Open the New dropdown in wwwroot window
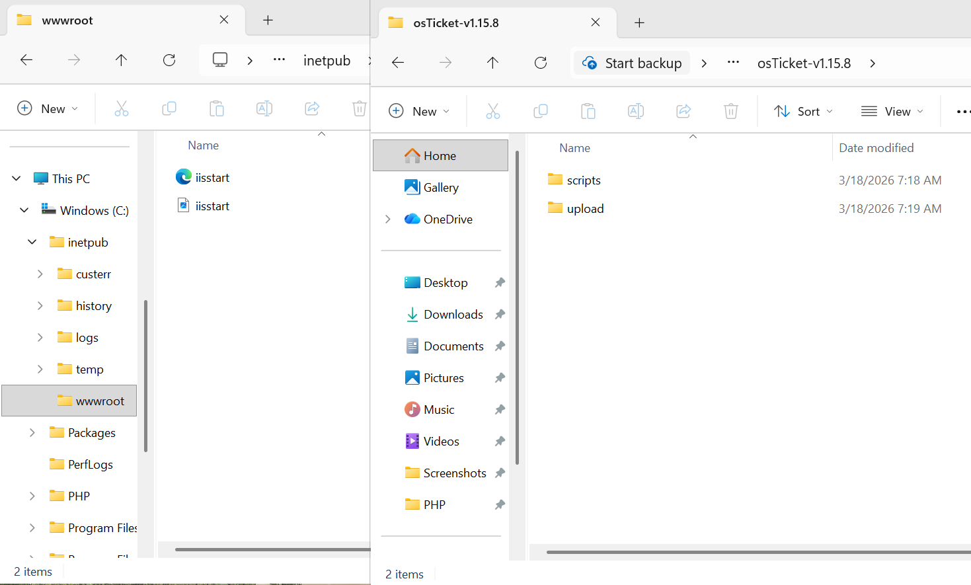The width and height of the screenshot is (971, 585). pyautogui.click(x=48, y=108)
